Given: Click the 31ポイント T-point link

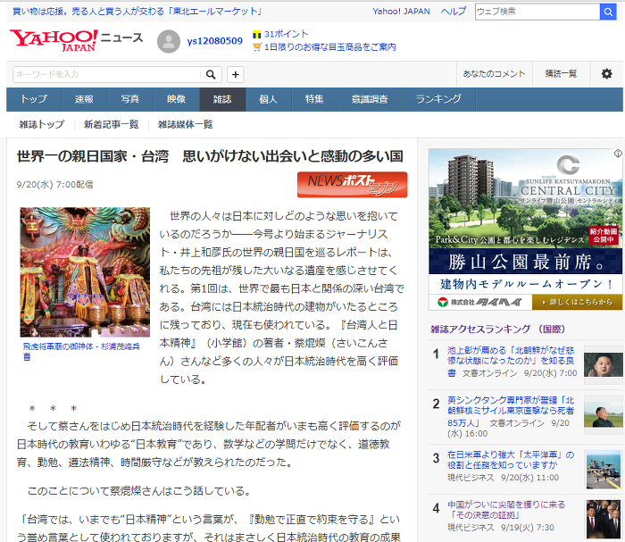Looking at the screenshot, I should pos(281,34).
